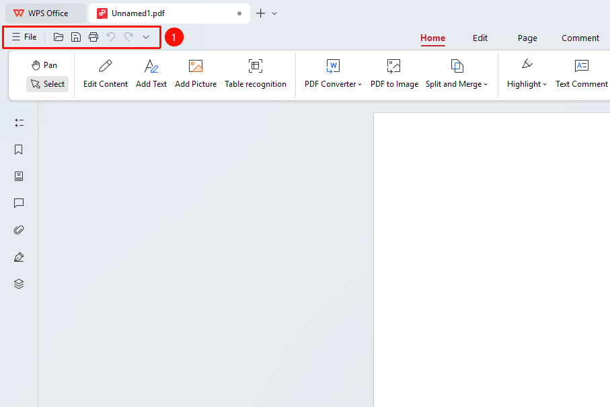Screen dimensions: 610x407
Task: Click the Edit Content pencil tool
Action: pos(106,74)
